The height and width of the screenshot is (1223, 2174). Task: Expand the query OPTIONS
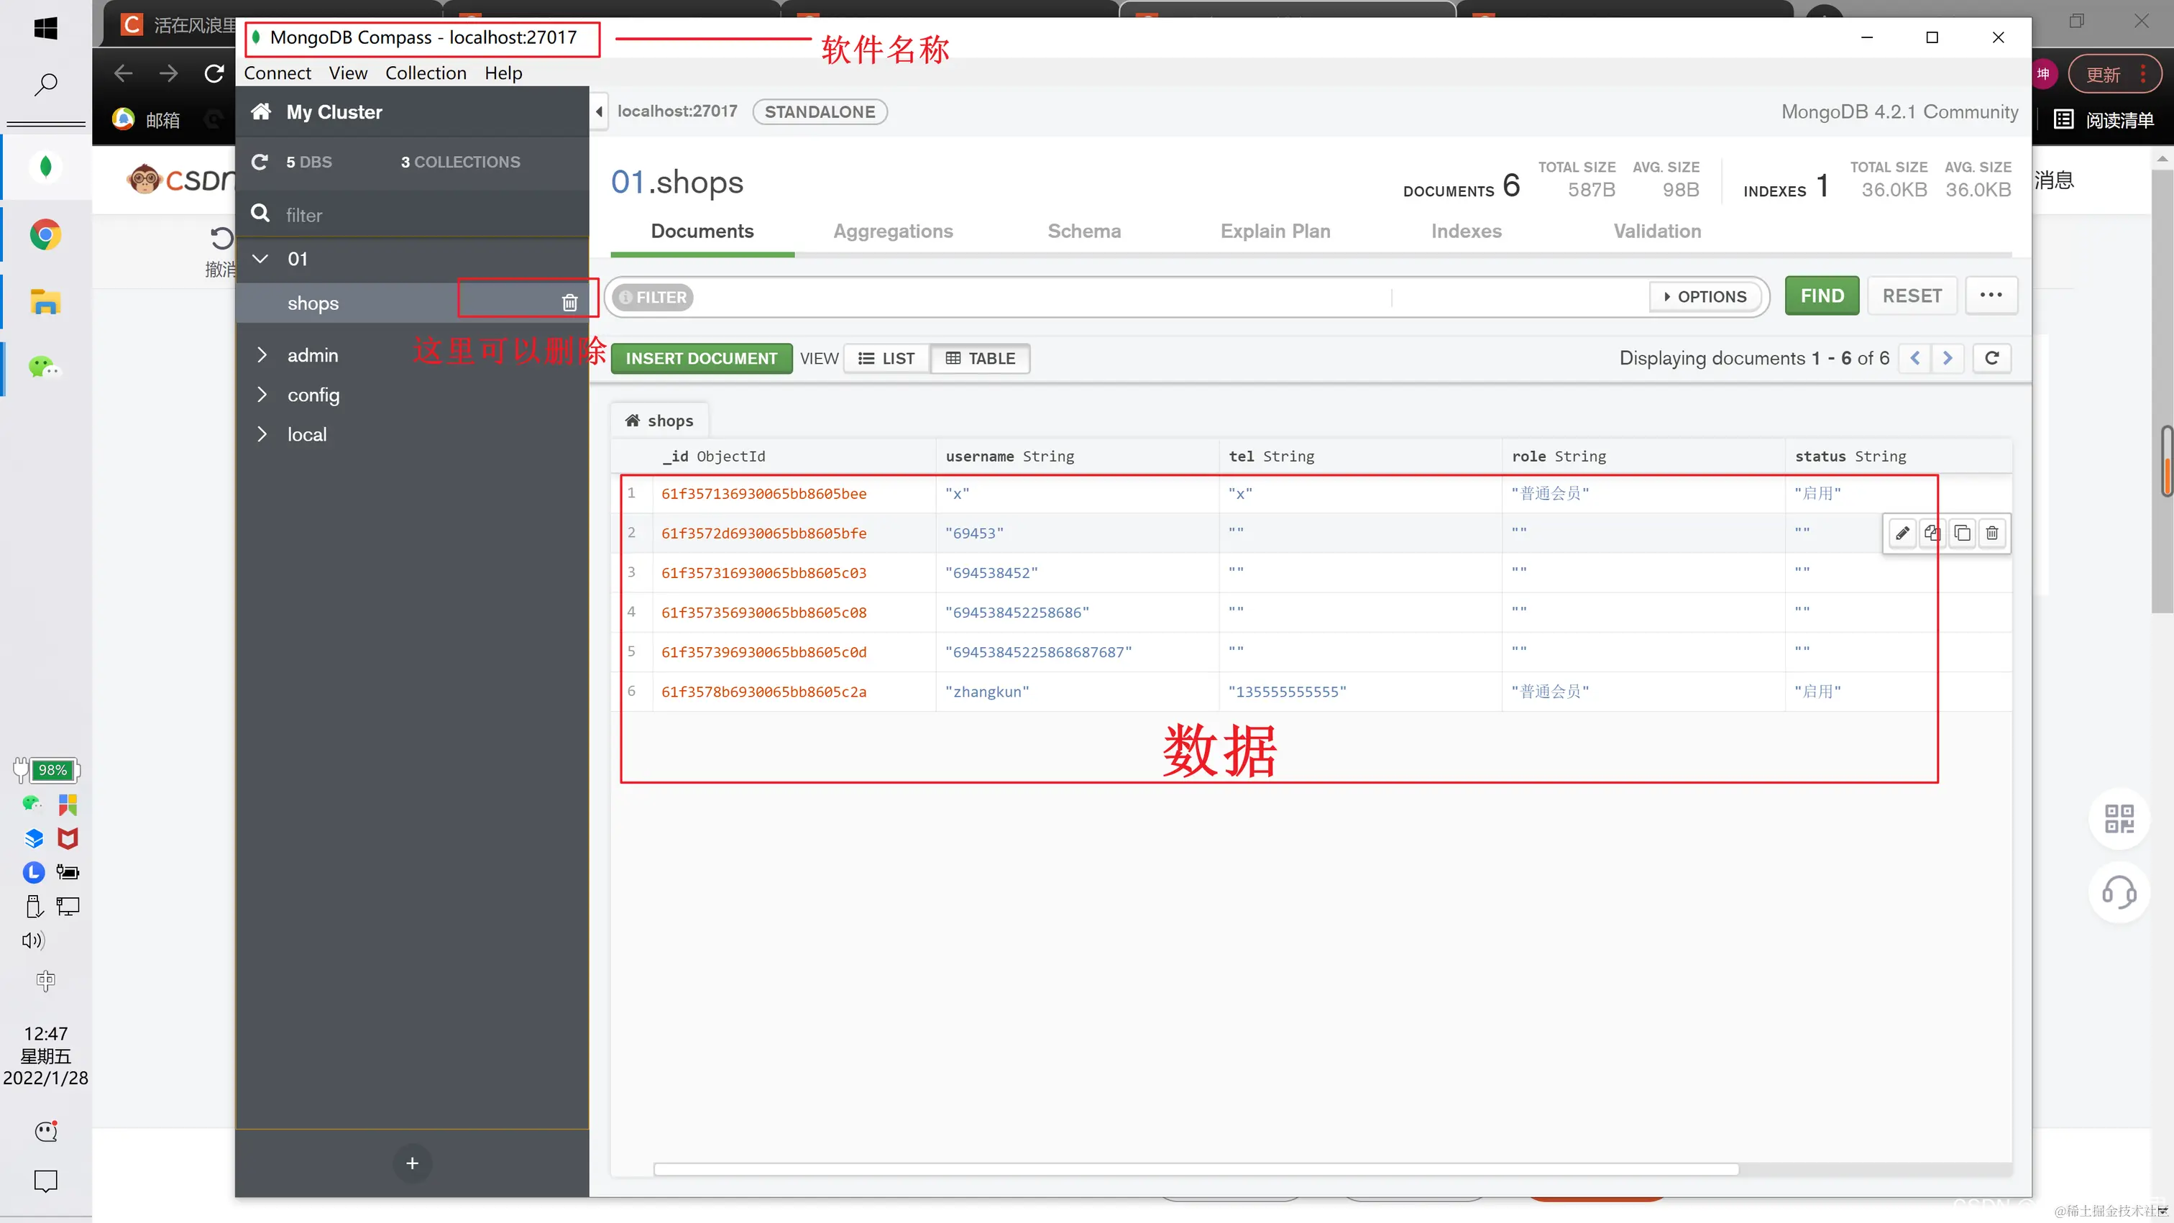pyautogui.click(x=1705, y=296)
